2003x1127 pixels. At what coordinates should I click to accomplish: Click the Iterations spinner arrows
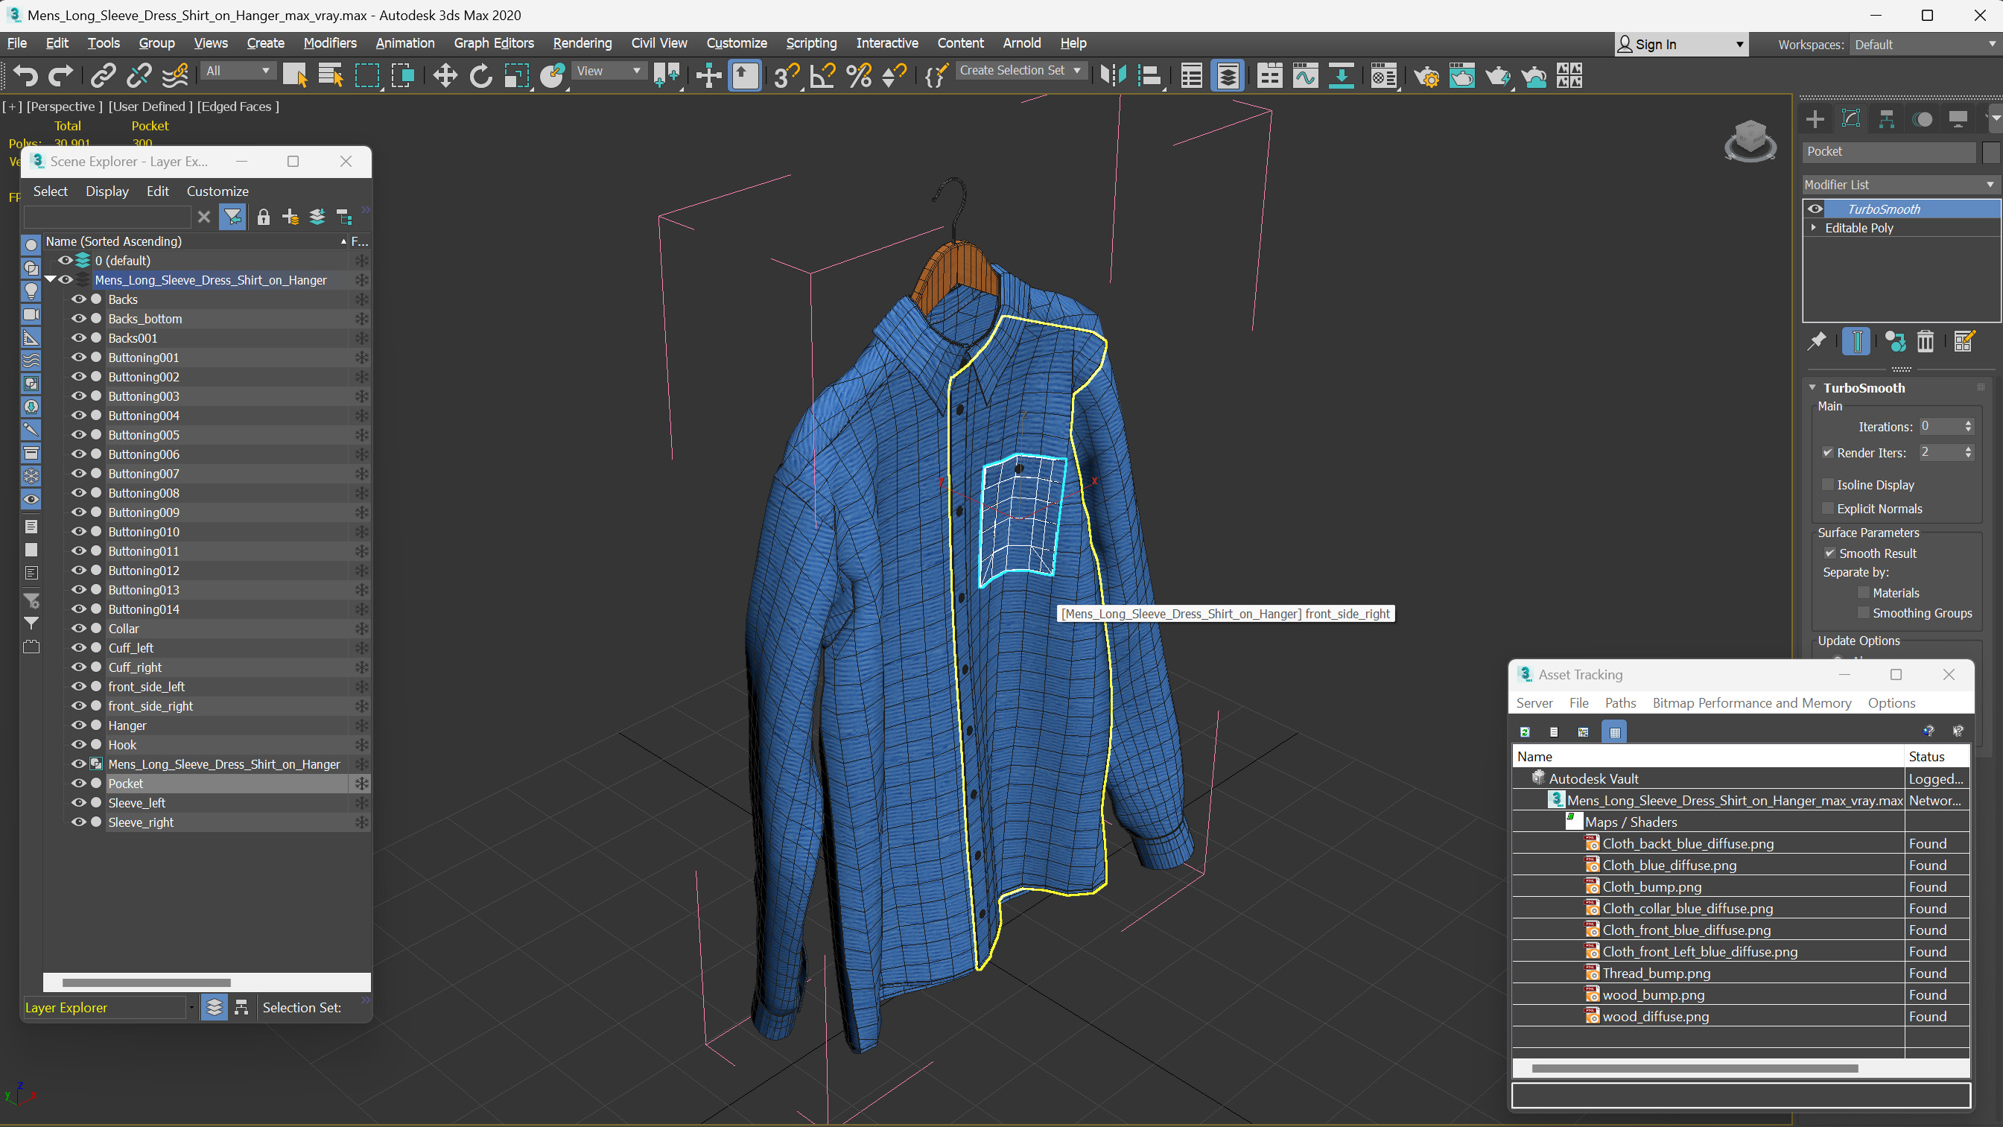(x=1968, y=426)
